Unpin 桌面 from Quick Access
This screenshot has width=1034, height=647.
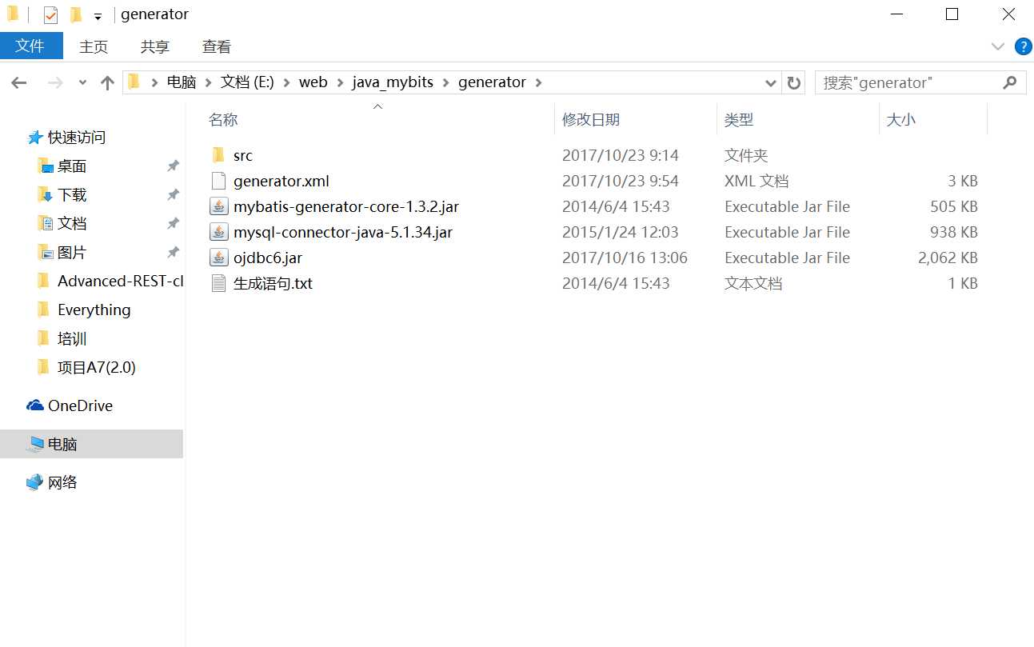[173, 166]
